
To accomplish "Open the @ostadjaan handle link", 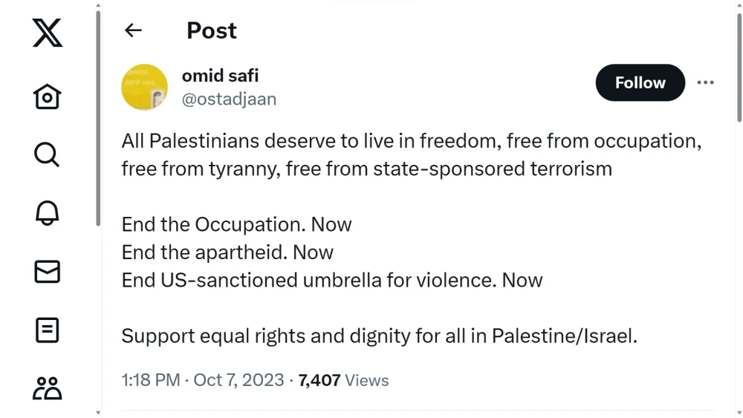I will [229, 99].
